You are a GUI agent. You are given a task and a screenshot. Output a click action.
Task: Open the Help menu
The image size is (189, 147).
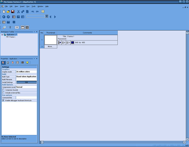(x=47, y=6)
